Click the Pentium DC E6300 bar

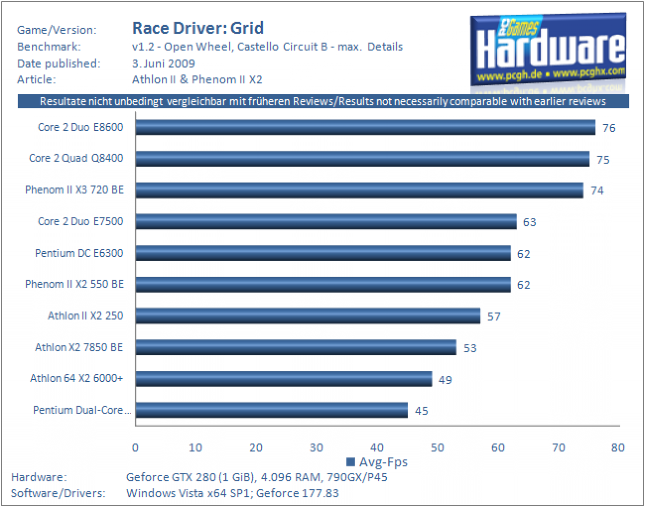pos(323,253)
